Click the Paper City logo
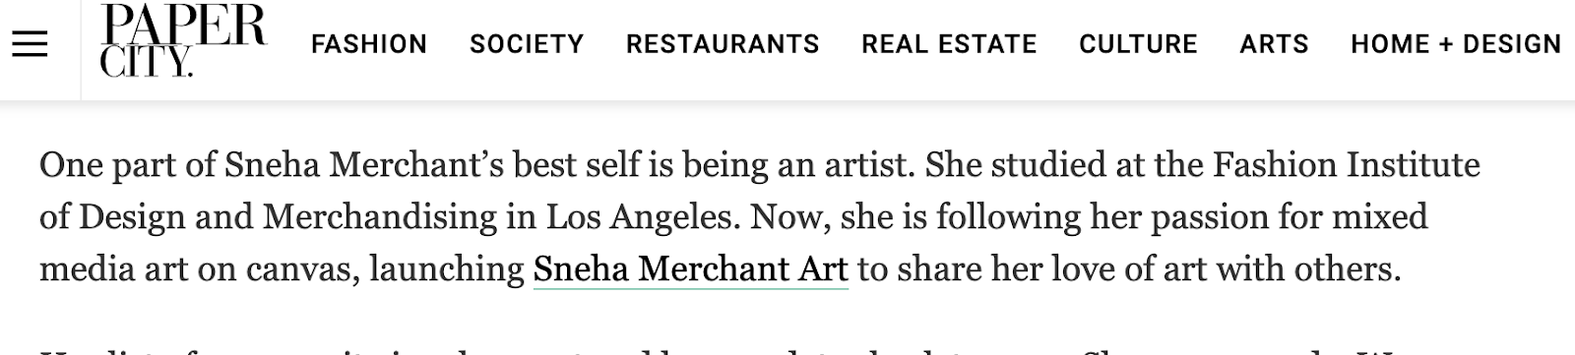The height and width of the screenshot is (355, 1575). (x=182, y=40)
